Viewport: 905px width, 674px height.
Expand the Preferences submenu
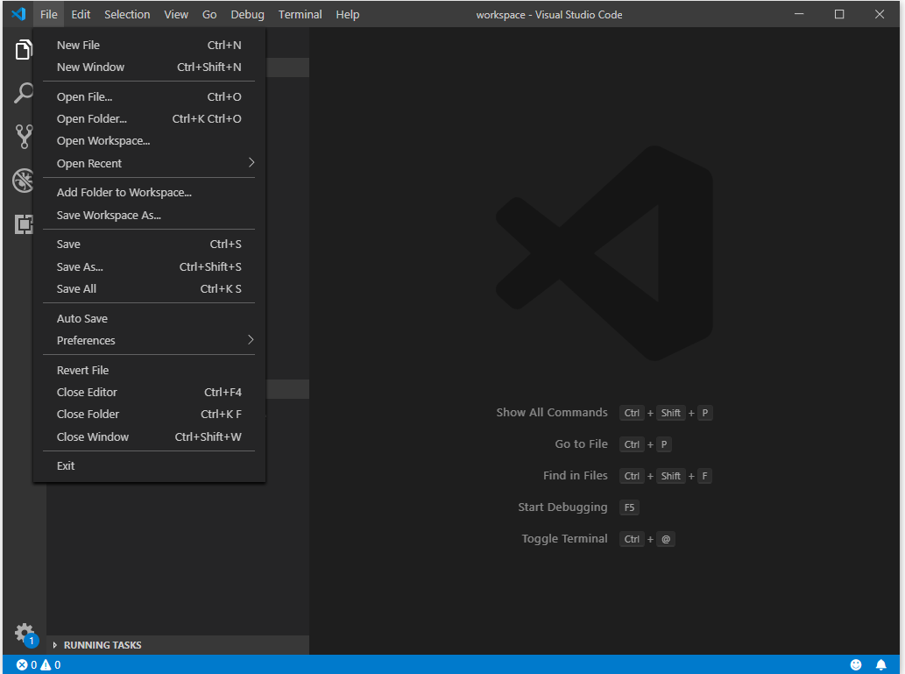point(86,340)
